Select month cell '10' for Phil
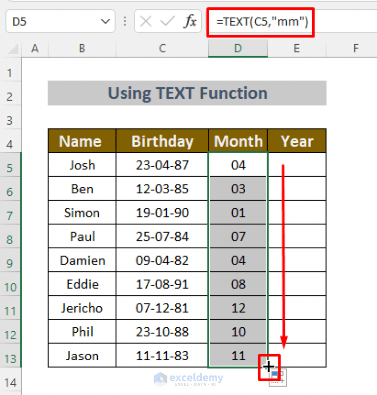 238,332
